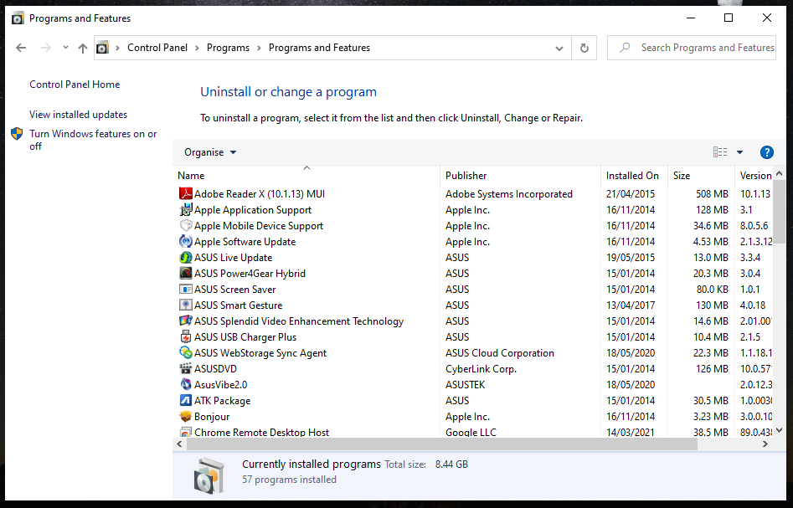
Task: Click the 508 MB size cell
Action: (712, 194)
